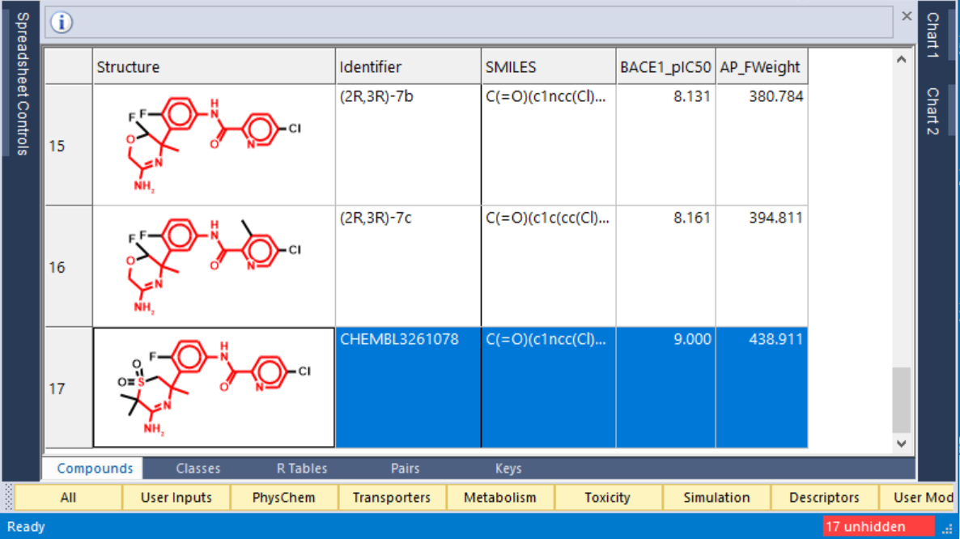
Task: Click the BACE1_pIC50 column header
Action: 665,66
